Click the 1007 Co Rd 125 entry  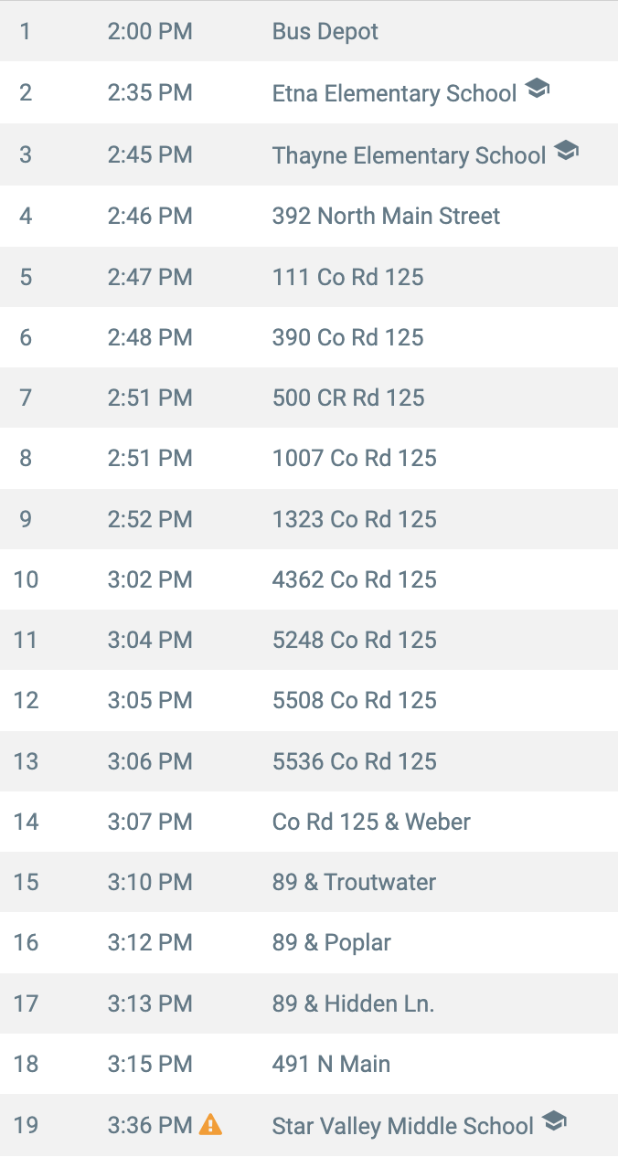(309, 458)
